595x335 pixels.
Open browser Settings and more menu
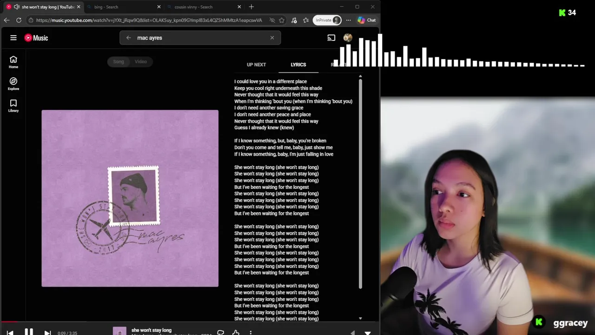349,20
